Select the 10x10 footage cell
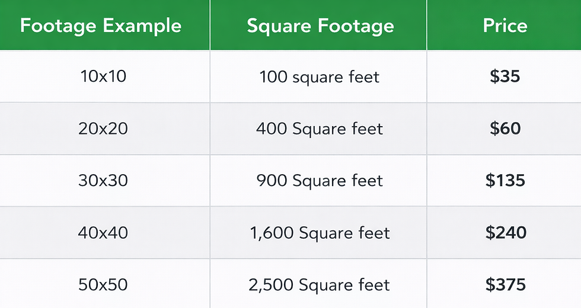 pos(103,76)
